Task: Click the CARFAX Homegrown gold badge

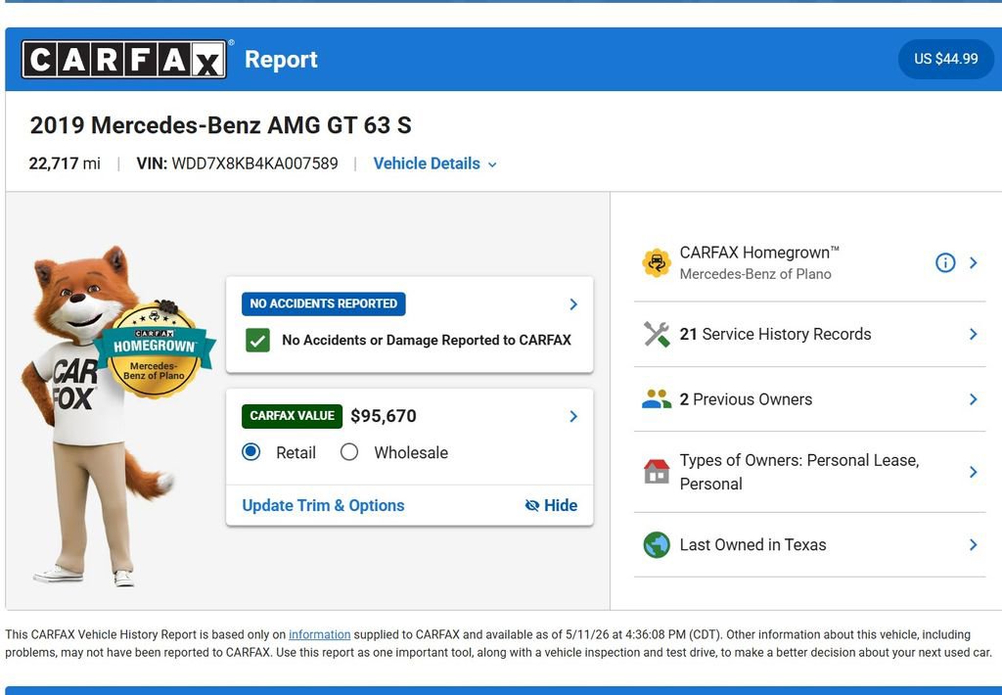Action: click(x=155, y=349)
